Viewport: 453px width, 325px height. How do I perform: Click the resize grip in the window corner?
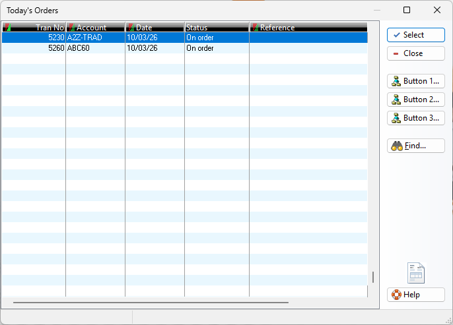point(449,321)
